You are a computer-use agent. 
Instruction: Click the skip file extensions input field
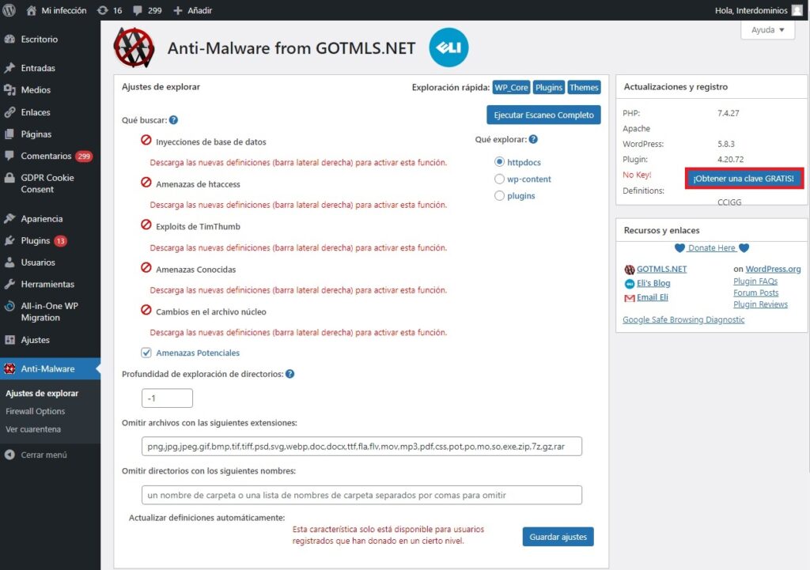click(361, 447)
